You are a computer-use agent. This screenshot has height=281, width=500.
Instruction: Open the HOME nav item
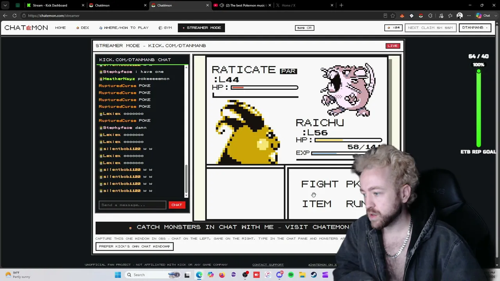pos(60,28)
